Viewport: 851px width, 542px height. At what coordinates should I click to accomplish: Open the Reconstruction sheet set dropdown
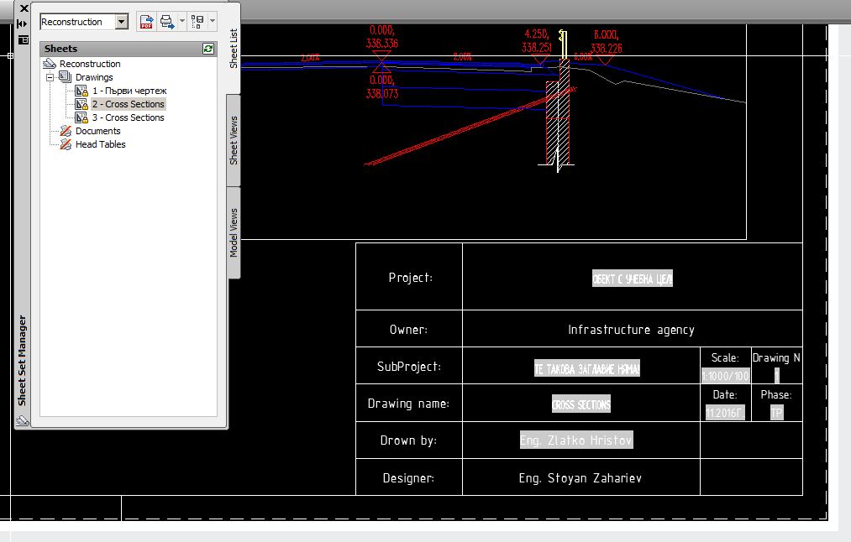click(122, 23)
